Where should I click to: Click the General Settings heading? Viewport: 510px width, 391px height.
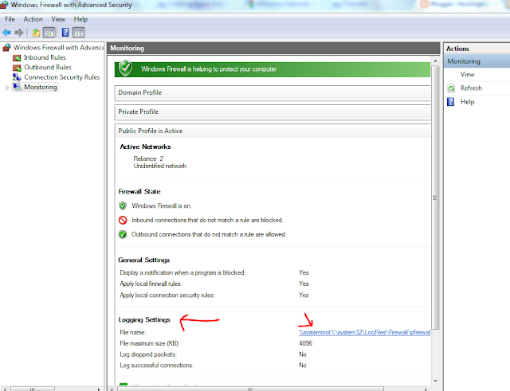(143, 260)
